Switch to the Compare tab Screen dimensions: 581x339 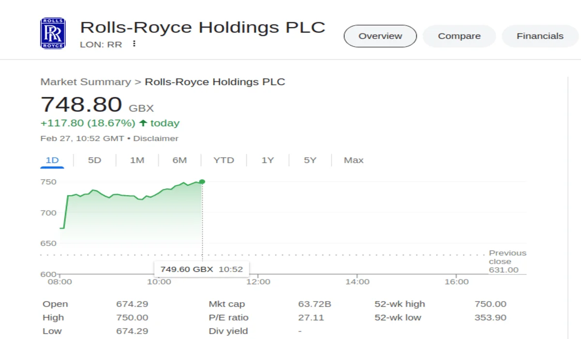[459, 36]
